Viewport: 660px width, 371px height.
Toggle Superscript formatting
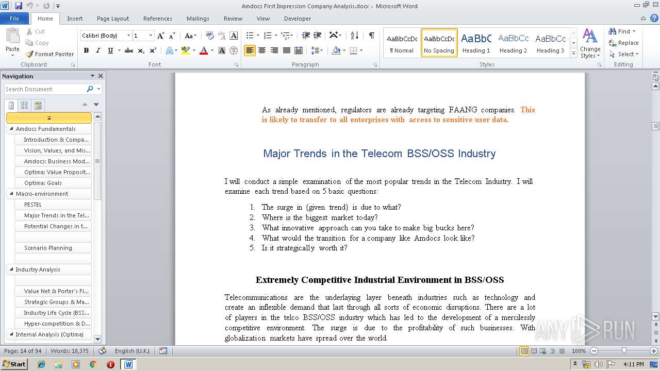pyautogui.click(x=153, y=50)
